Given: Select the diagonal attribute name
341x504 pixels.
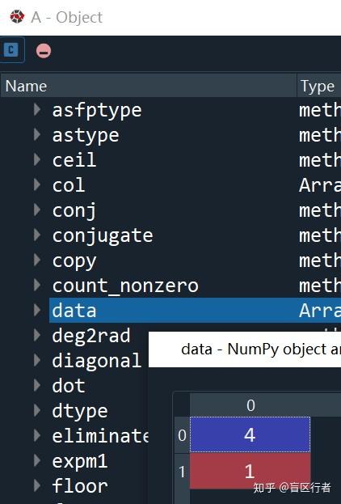Looking at the screenshot, I should (97, 361).
